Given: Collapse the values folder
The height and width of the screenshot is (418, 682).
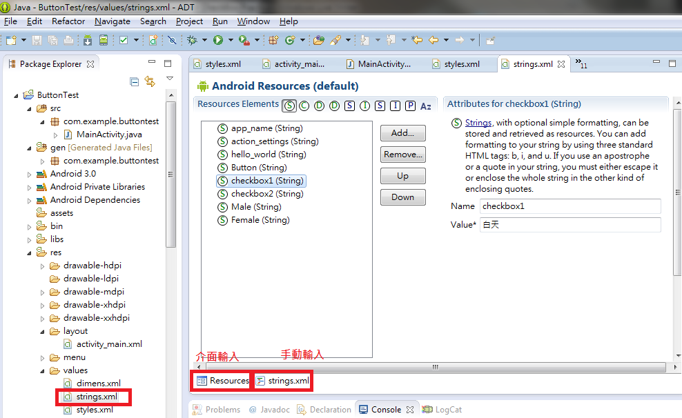Looking at the screenshot, I should [42, 371].
